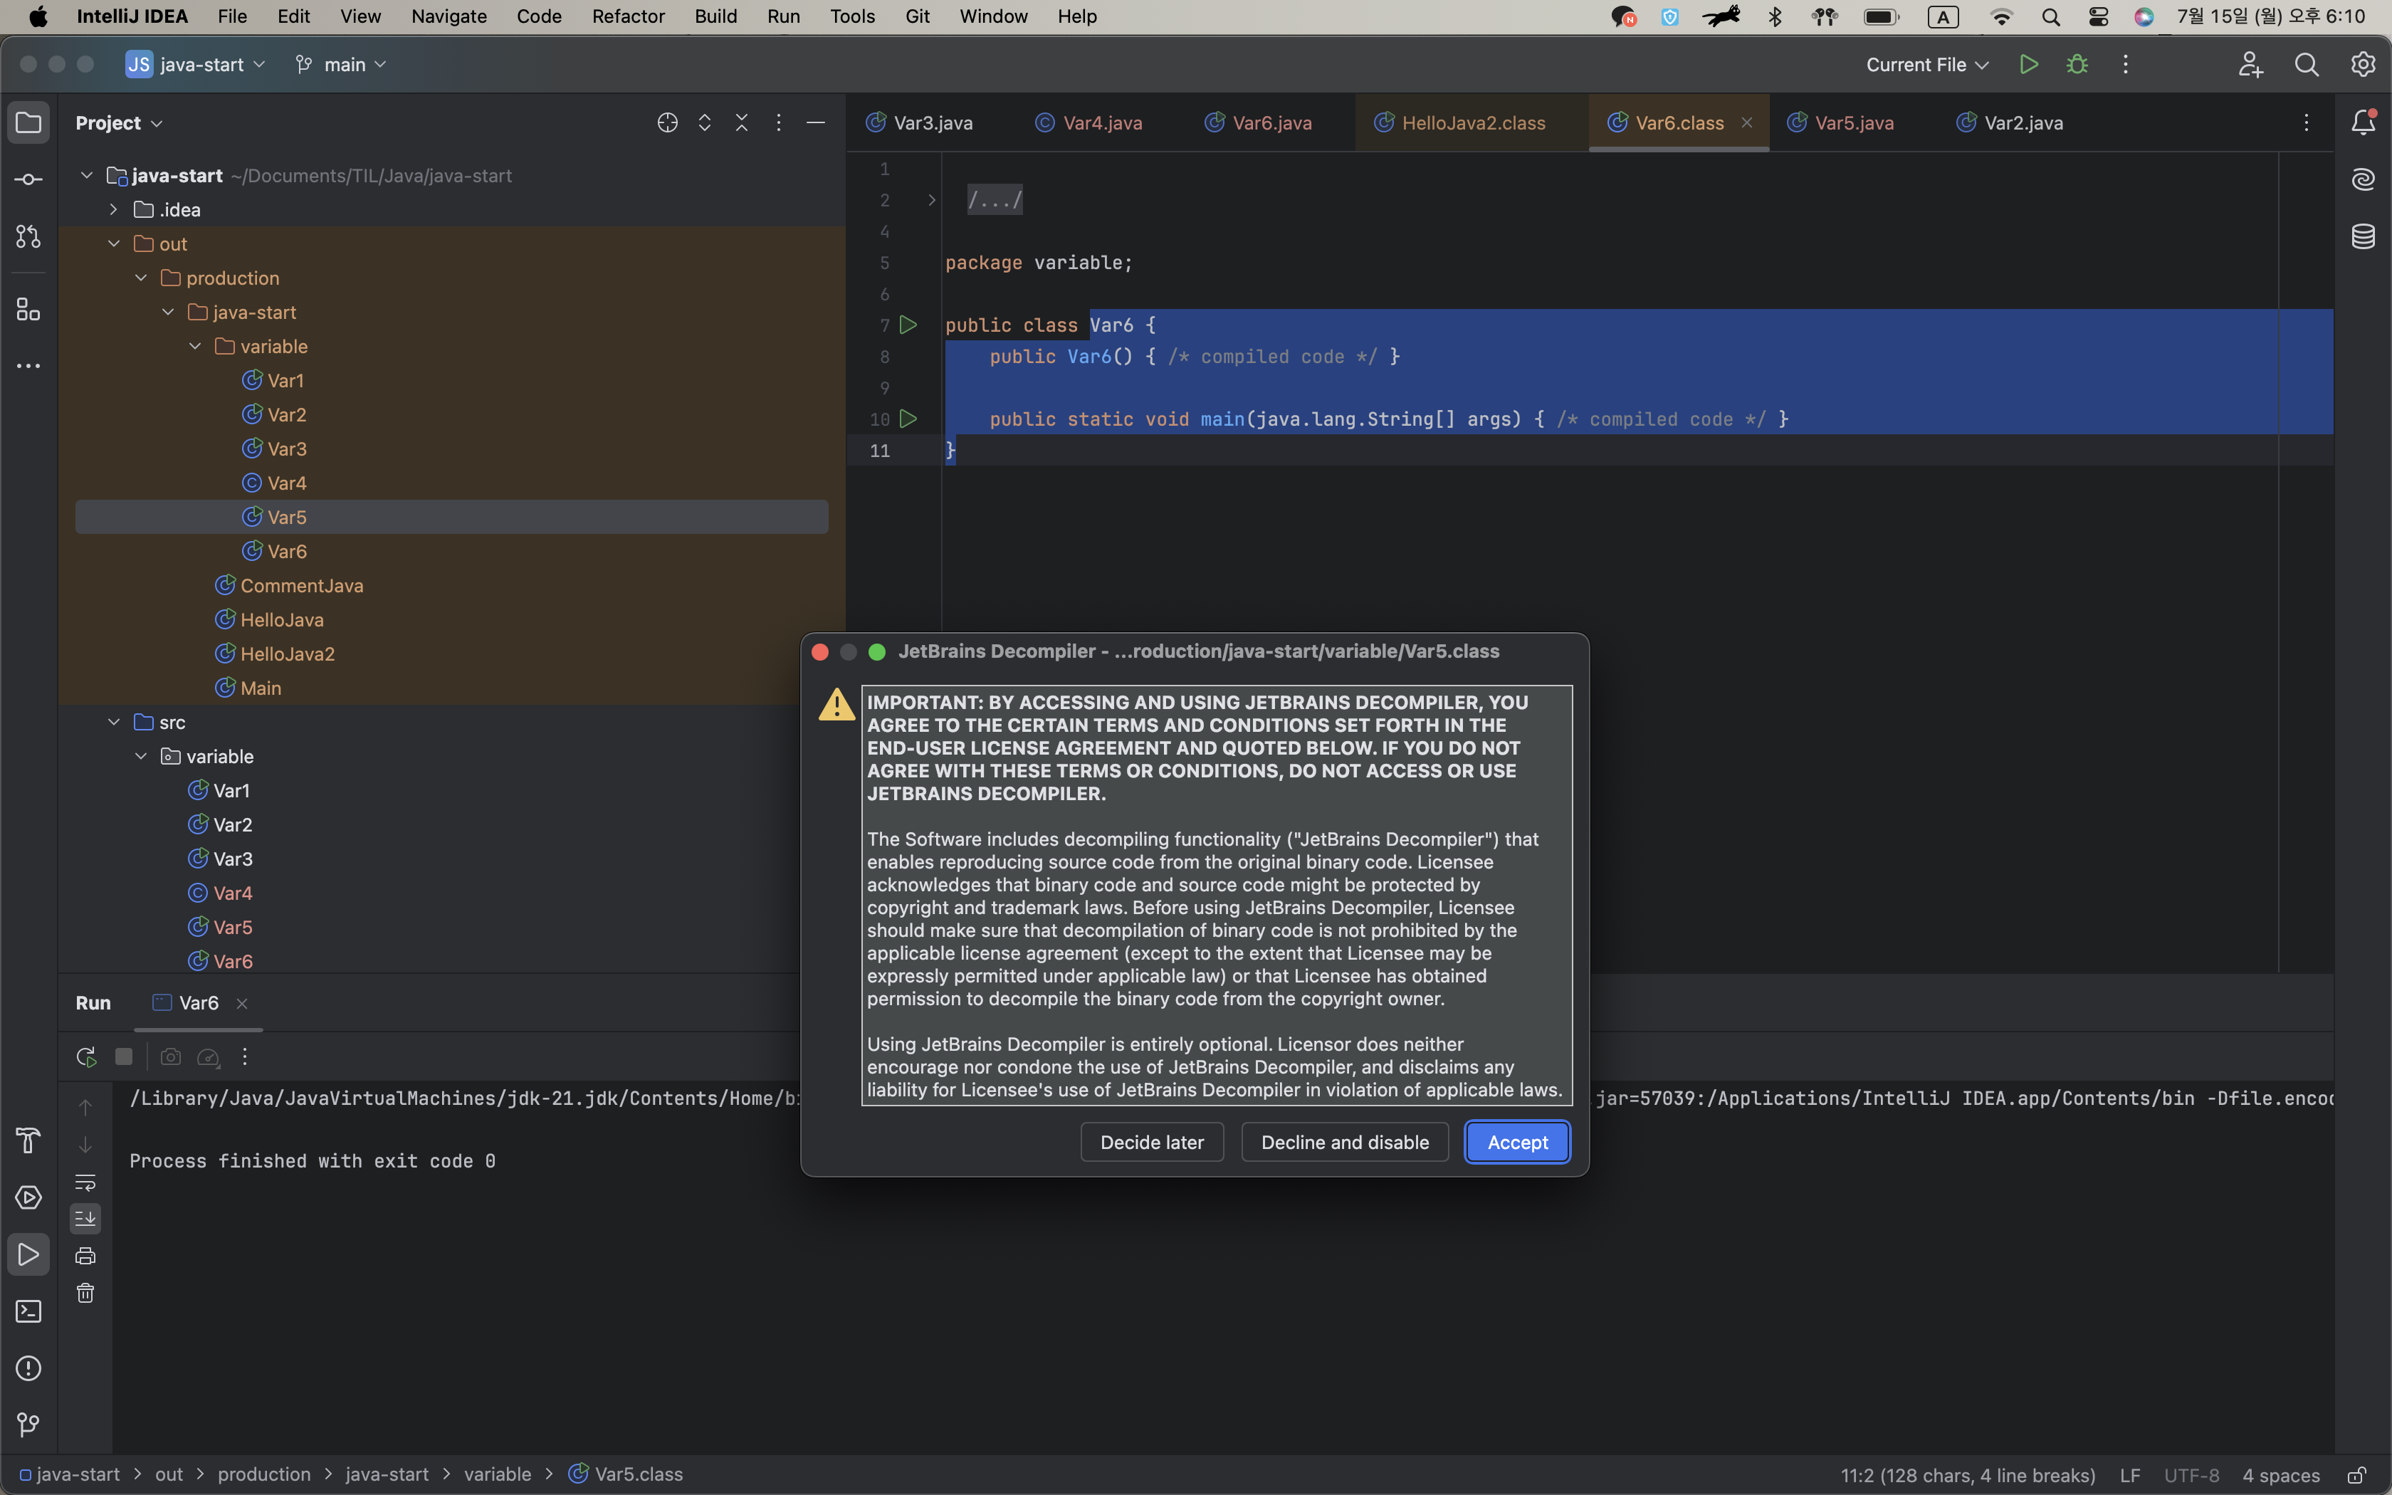The height and width of the screenshot is (1495, 2392).
Task: Switch to Var2.java tab
Action: [2010, 122]
